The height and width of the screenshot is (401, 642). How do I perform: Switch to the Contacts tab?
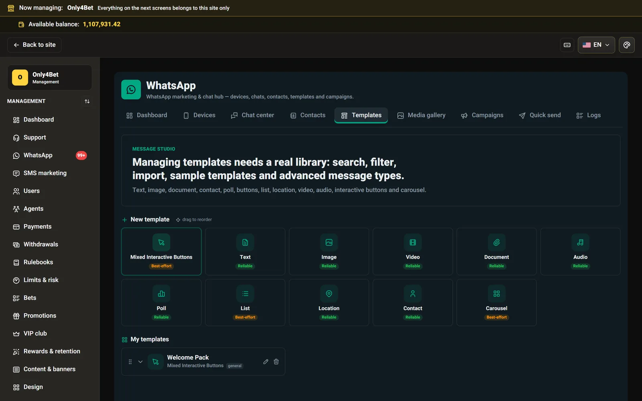[308, 115]
